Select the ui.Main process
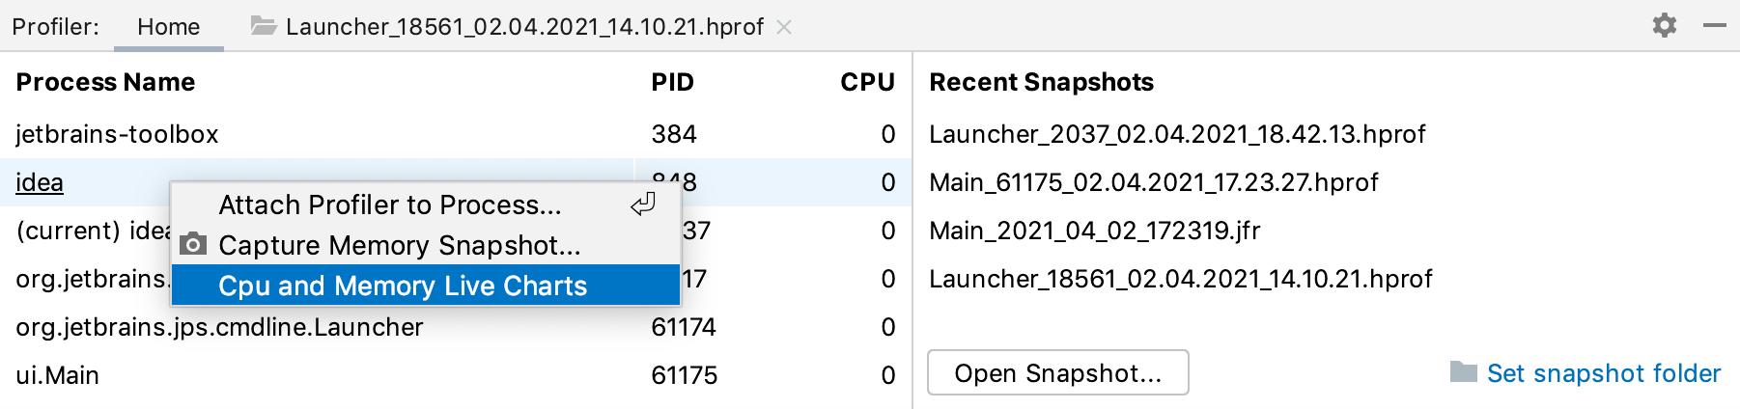The image size is (1740, 409). pos(456,375)
